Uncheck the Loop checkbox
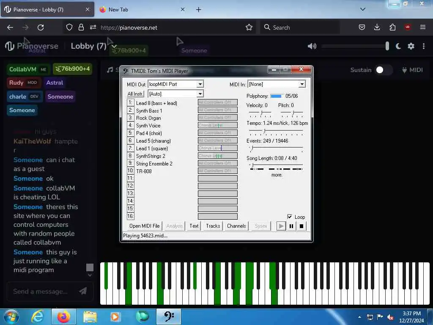This screenshot has height=325, width=433. [289, 217]
